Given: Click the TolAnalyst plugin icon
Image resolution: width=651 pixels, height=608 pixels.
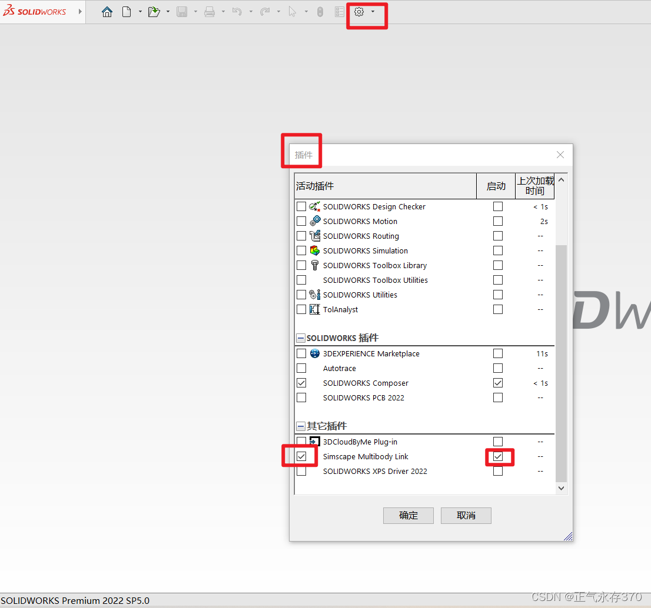Looking at the screenshot, I should [x=314, y=309].
